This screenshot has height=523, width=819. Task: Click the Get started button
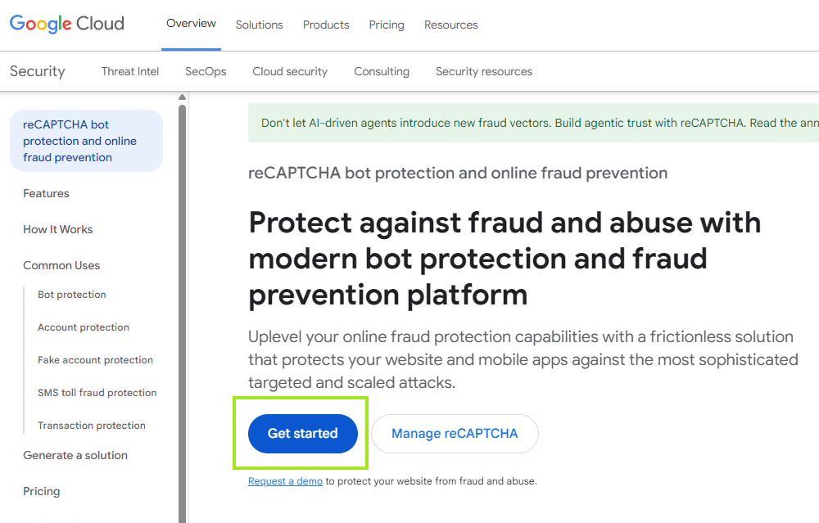click(x=303, y=434)
